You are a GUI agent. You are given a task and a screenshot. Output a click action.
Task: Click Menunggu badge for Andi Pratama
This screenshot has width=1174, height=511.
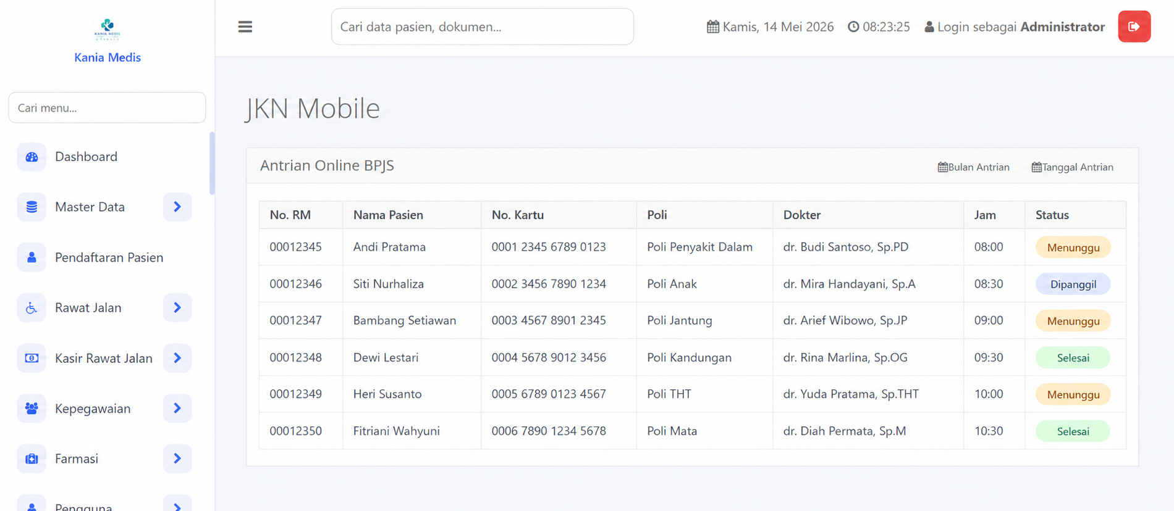pos(1073,247)
